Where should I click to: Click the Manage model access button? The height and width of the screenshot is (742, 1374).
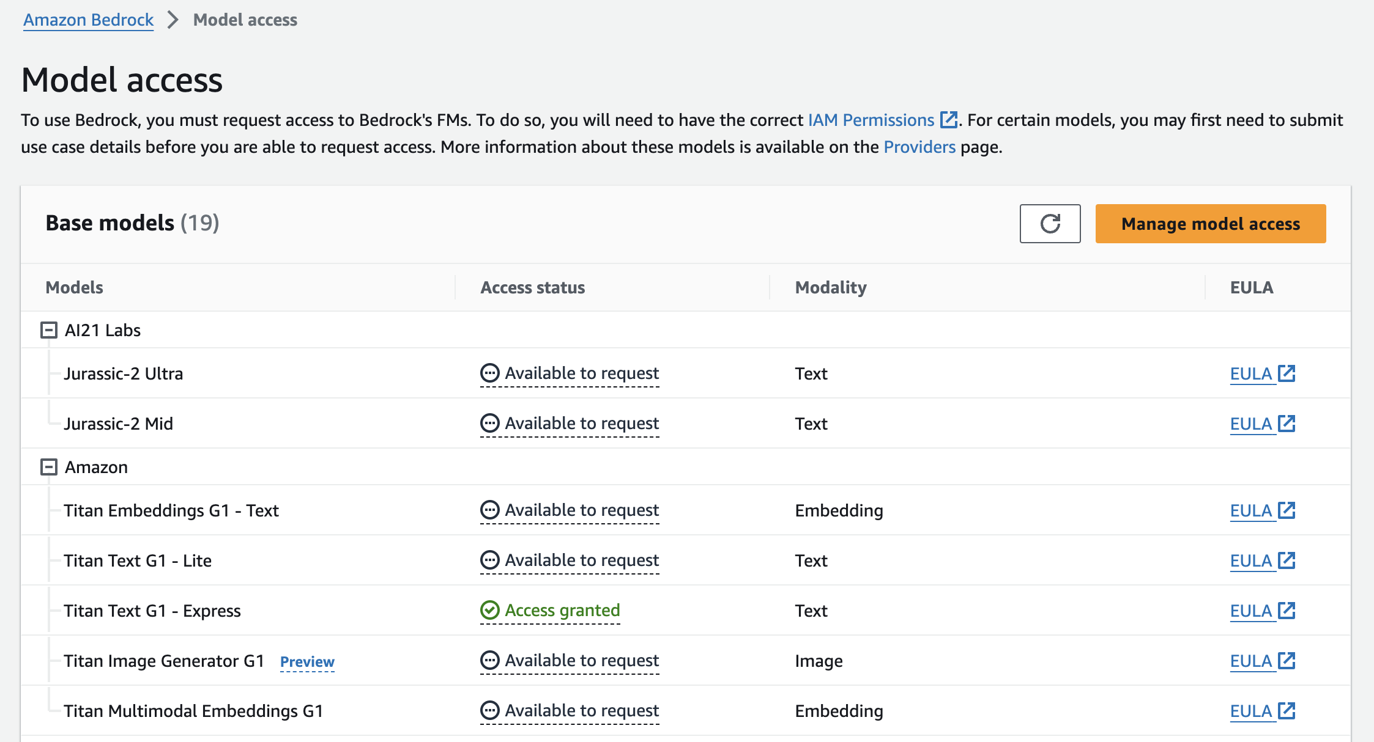[x=1210, y=224]
